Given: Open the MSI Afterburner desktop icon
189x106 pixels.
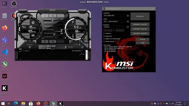Looking at the screenshot, I should (5, 66).
